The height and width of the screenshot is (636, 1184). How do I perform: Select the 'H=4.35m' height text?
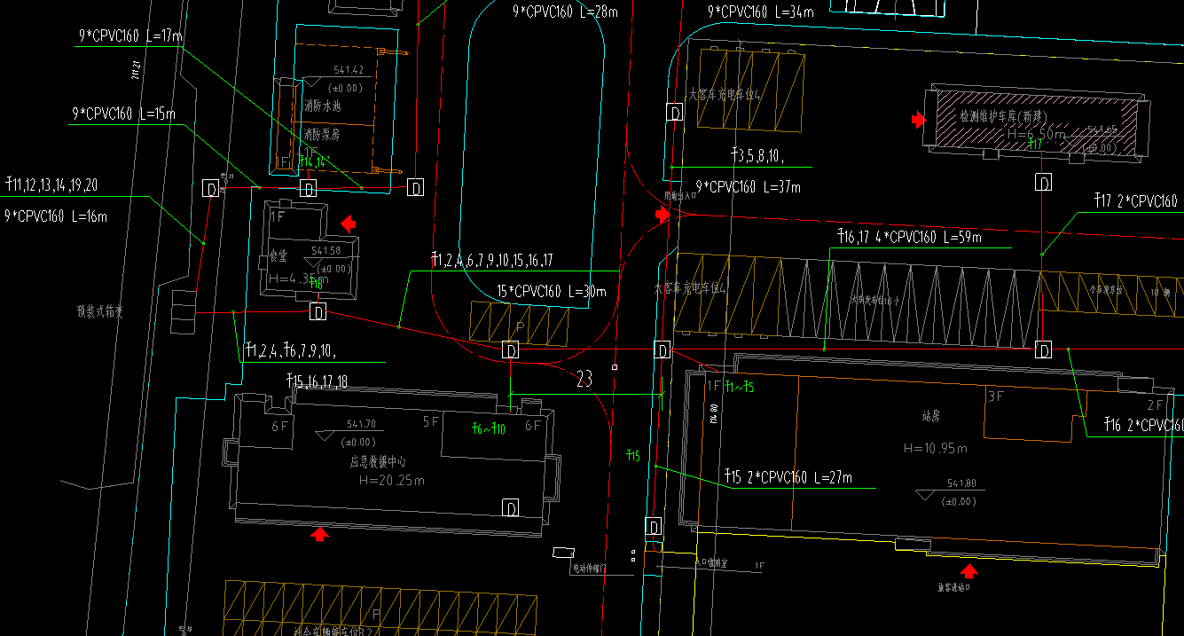click(x=297, y=279)
